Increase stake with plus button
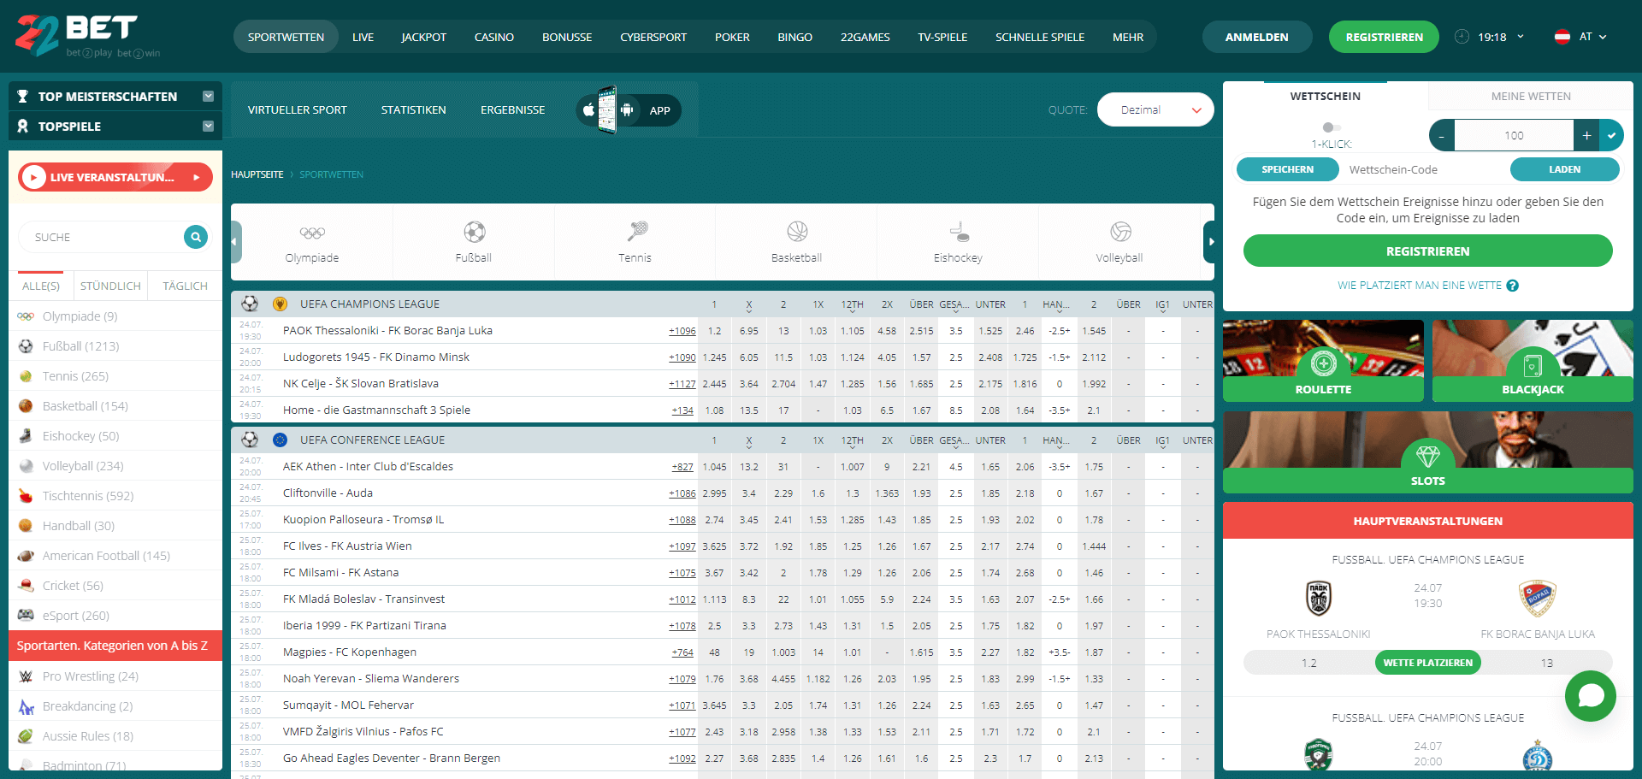 tap(1586, 135)
